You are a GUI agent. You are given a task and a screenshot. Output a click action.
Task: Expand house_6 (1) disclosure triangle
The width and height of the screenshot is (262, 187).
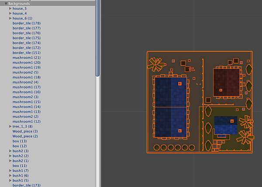click(x=10, y=18)
